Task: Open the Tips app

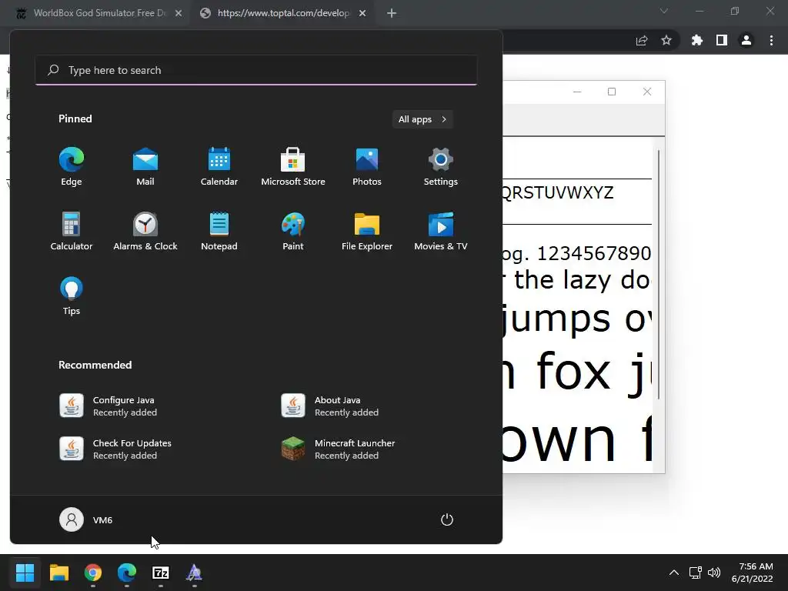Action: pyautogui.click(x=72, y=296)
